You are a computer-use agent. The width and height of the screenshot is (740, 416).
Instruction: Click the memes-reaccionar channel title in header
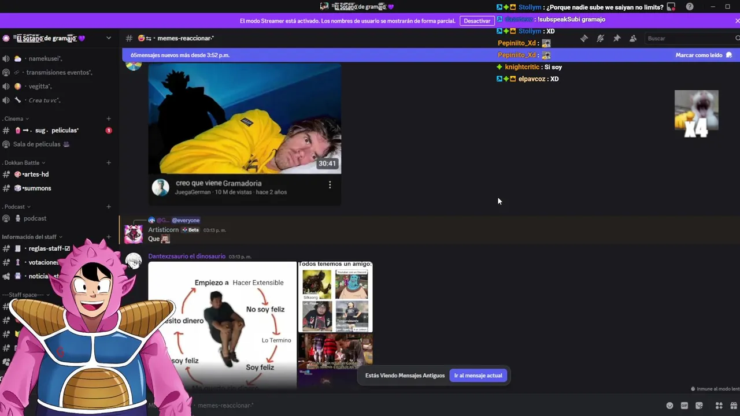point(186,38)
